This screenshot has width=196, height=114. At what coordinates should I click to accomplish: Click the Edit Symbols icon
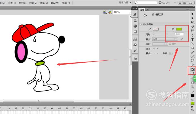[x=110, y=12]
